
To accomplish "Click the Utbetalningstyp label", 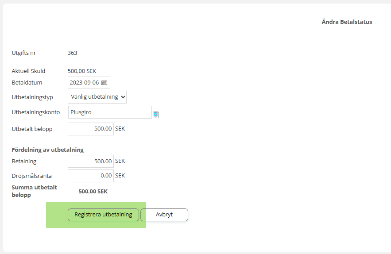I will pos(32,97).
